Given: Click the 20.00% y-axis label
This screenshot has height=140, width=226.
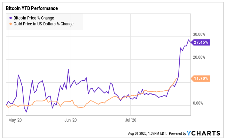Looking at the screenshot, I should 199,57.
